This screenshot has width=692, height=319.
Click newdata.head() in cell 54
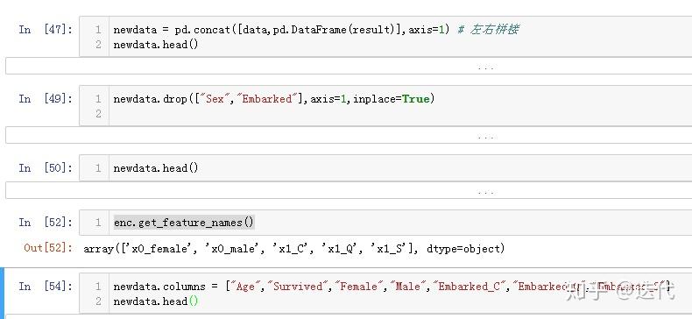pyautogui.click(x=156, y=301)
